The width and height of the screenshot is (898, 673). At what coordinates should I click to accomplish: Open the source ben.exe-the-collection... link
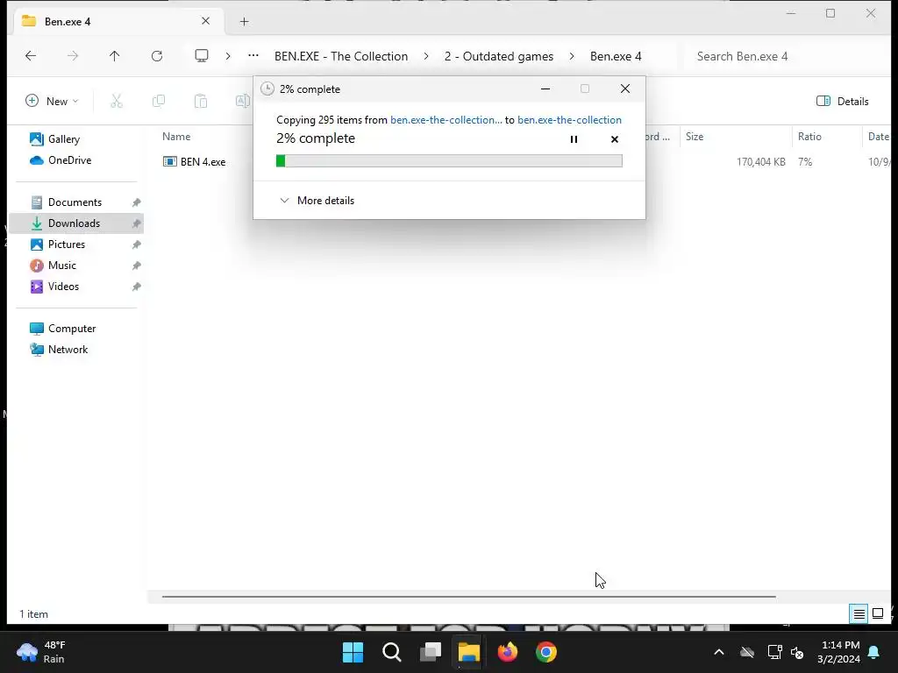tap(446, 119)
